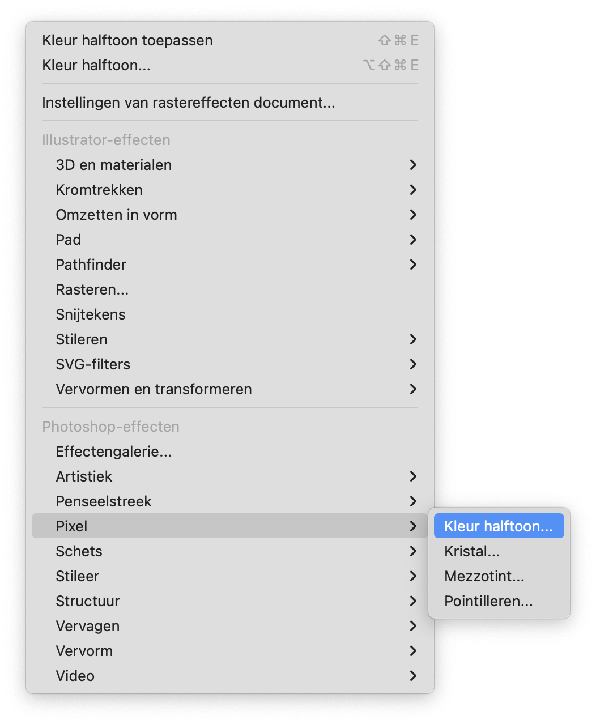Expand the 'Kromtrekken' submenu
This screenshot has height=724, width=596.
pos(99,190)
